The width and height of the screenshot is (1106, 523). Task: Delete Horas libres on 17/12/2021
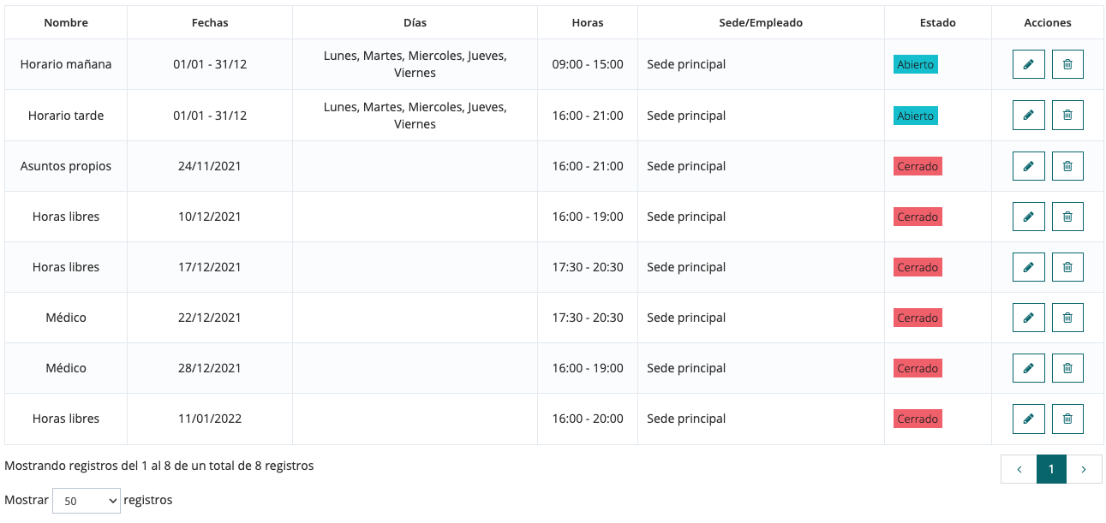pos(1067,267)
